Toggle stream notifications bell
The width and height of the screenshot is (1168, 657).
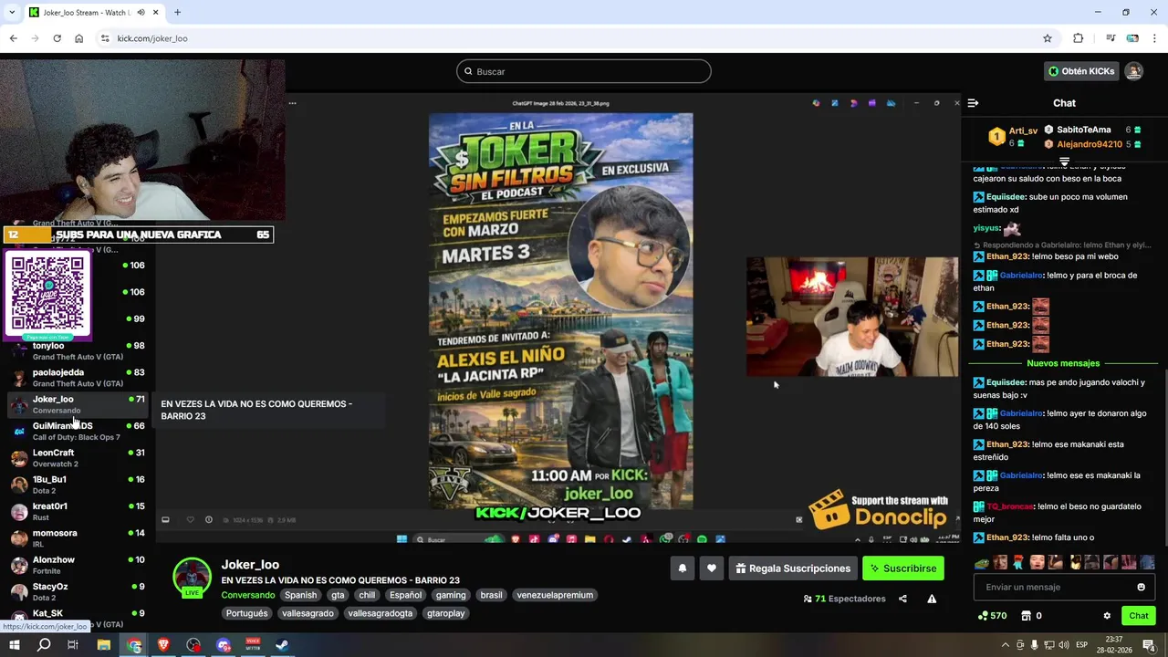(x=682, y=568)
